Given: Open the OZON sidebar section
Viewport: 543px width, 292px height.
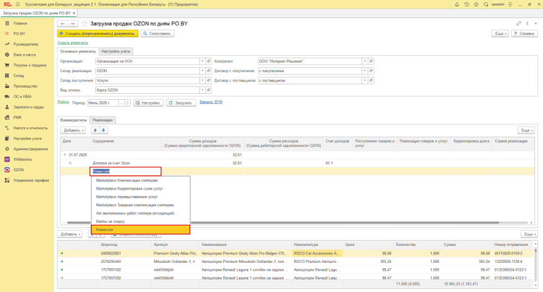Looking at the screenshot, I should pos(19,170).
